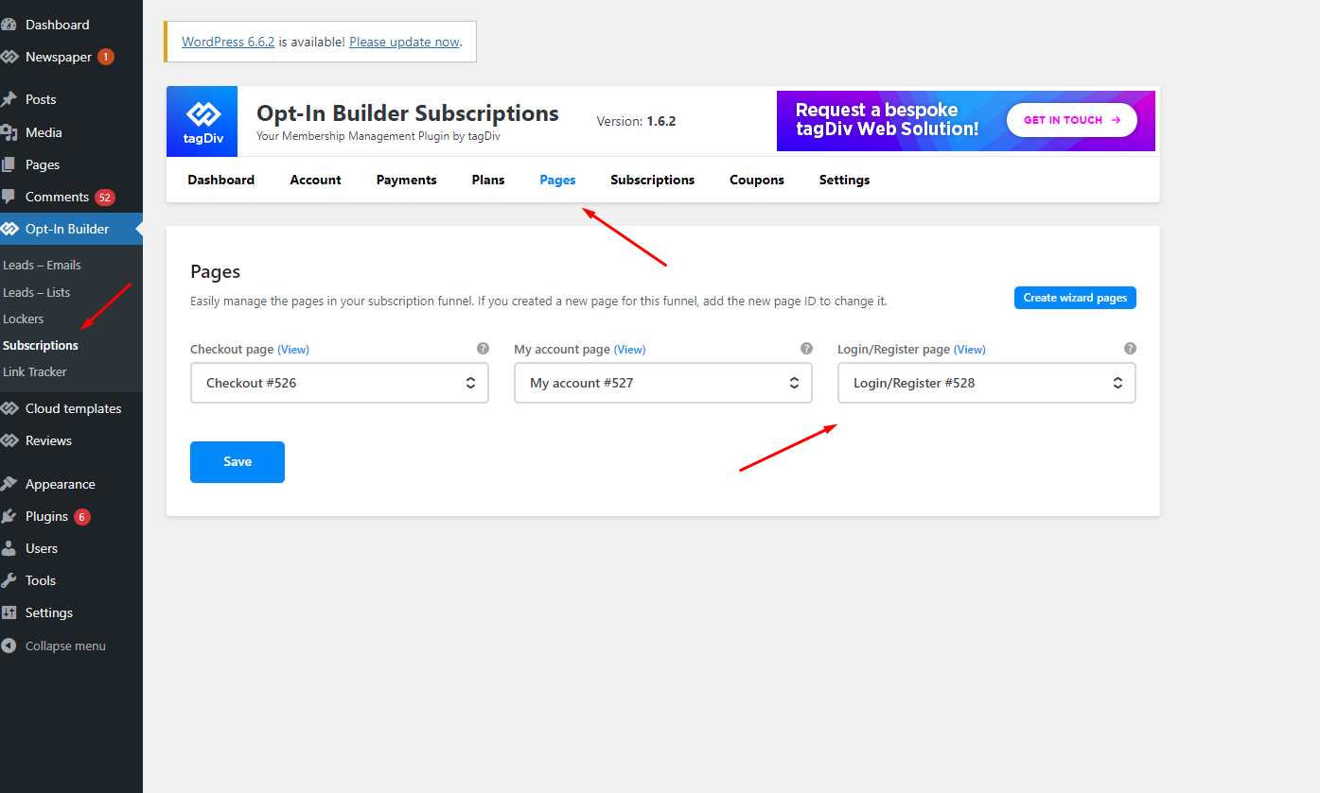Switch to the Subscriptions tab
The width and height of the screenshot is (1320, 793).
pos(653,180)
